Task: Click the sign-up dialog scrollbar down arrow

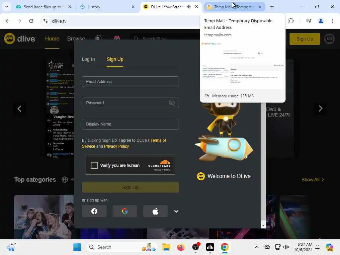Action: 263,225
